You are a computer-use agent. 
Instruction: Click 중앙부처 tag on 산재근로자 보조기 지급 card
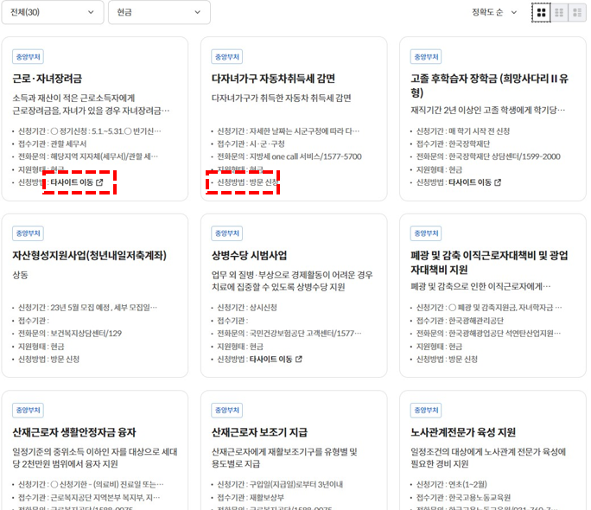227,410
